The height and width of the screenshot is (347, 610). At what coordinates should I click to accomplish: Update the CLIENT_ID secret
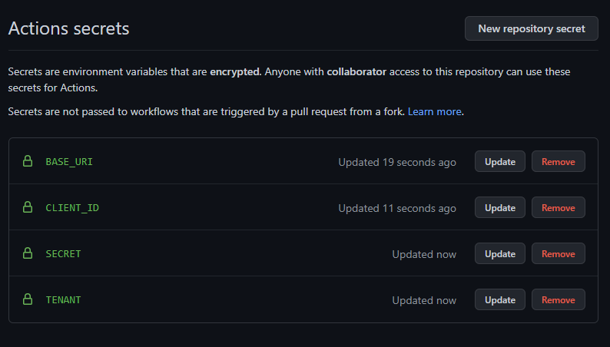(500, 207)
